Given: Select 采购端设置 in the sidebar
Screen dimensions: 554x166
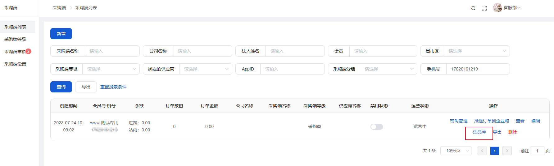Looking at the screenshot, I should [x=15, y=64].
